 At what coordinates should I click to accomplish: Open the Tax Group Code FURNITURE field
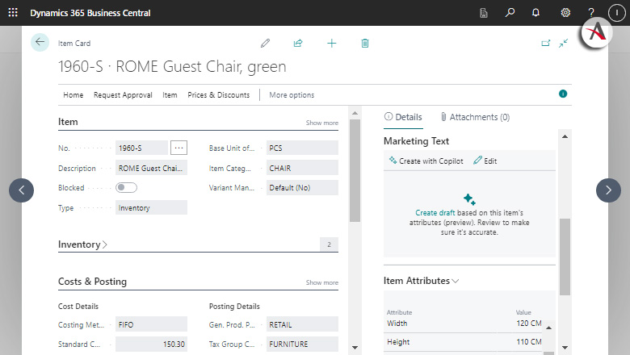pyautogui.click(x=302, y=345)
